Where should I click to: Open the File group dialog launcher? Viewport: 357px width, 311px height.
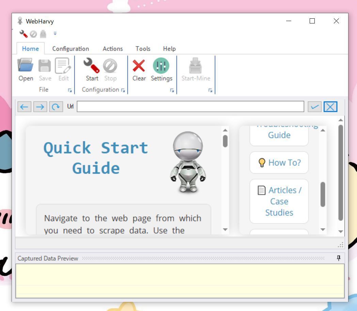(69, 90)
